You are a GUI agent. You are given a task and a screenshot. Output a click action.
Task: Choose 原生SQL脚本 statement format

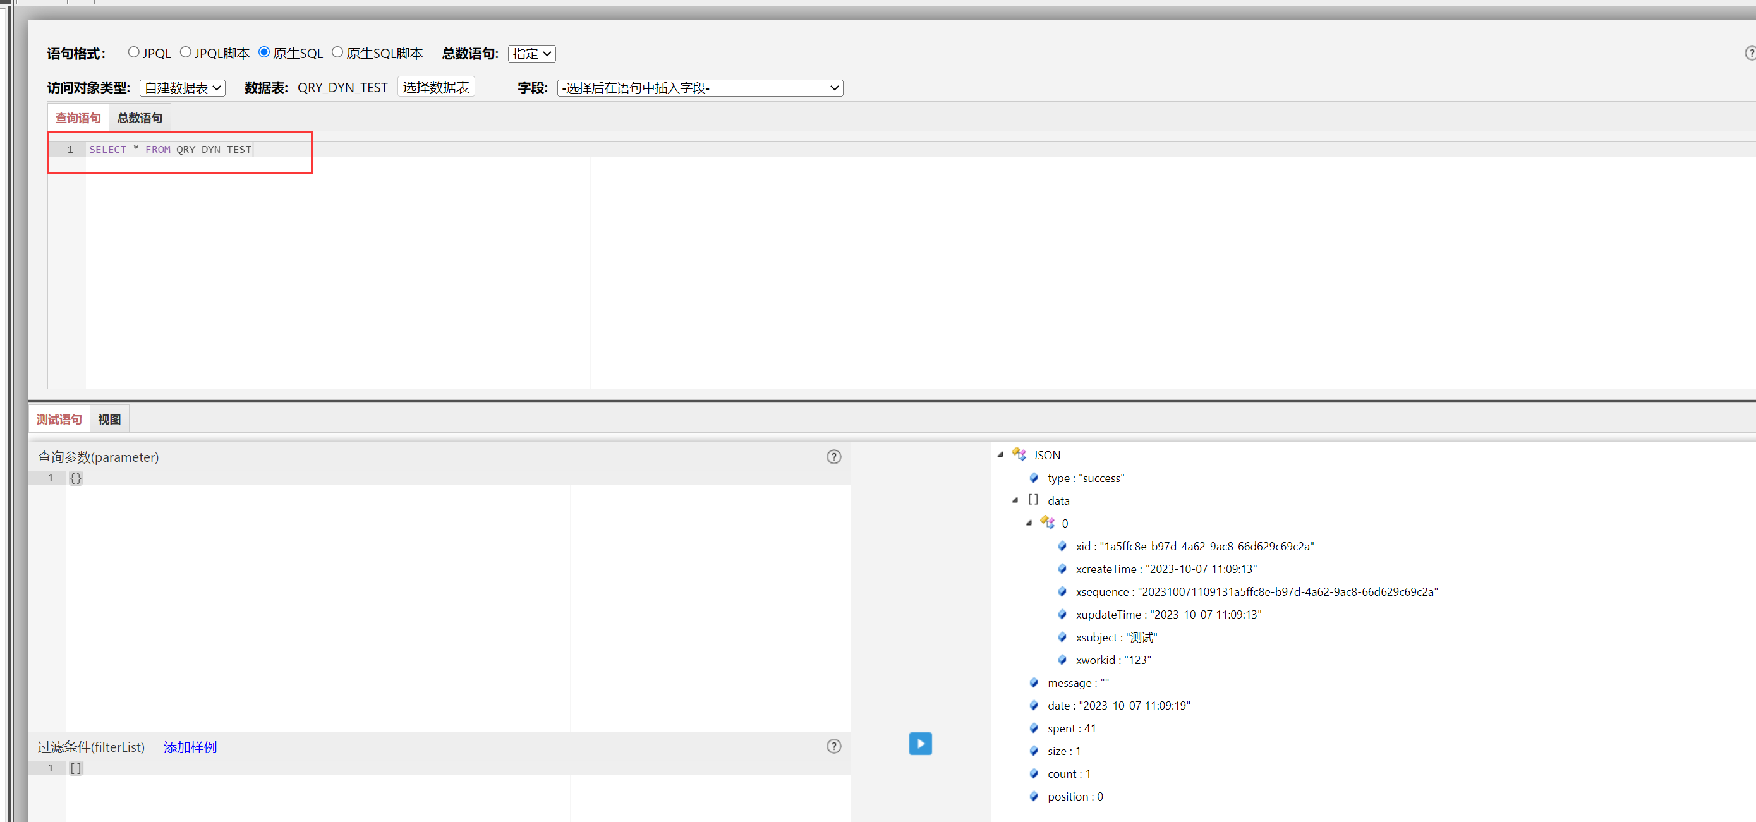[337, 52]
